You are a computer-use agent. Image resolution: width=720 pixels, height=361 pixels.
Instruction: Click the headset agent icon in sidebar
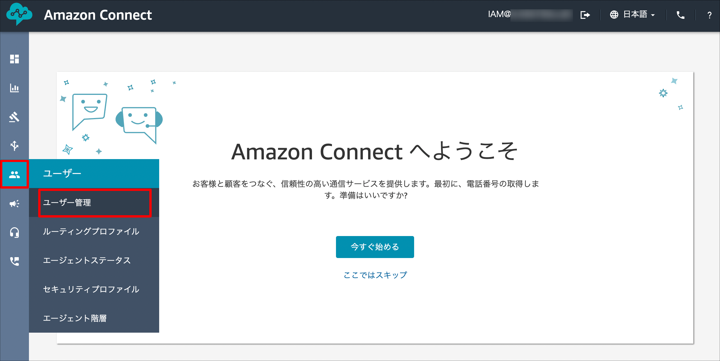pyautogui.click(x=14, y=233)
